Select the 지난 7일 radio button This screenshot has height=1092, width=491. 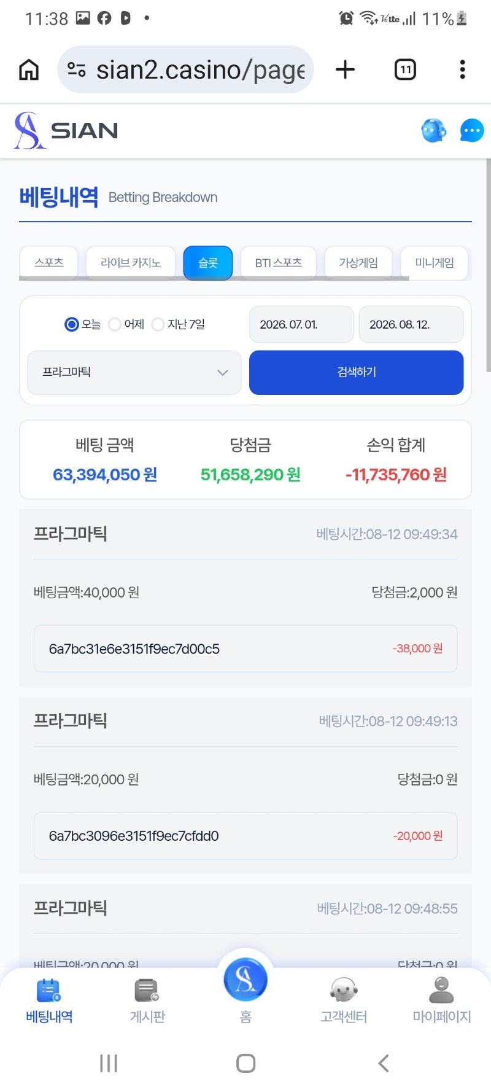(x=158, y=324)
